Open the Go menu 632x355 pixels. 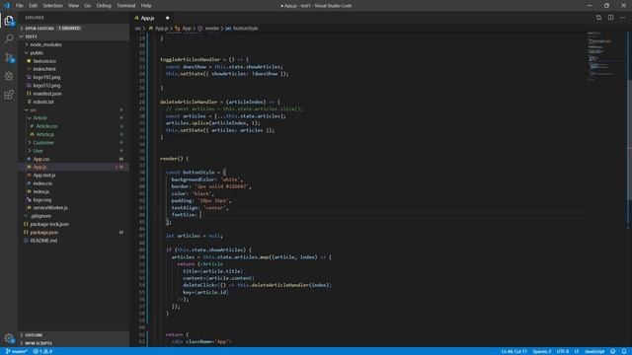[88, 6]
